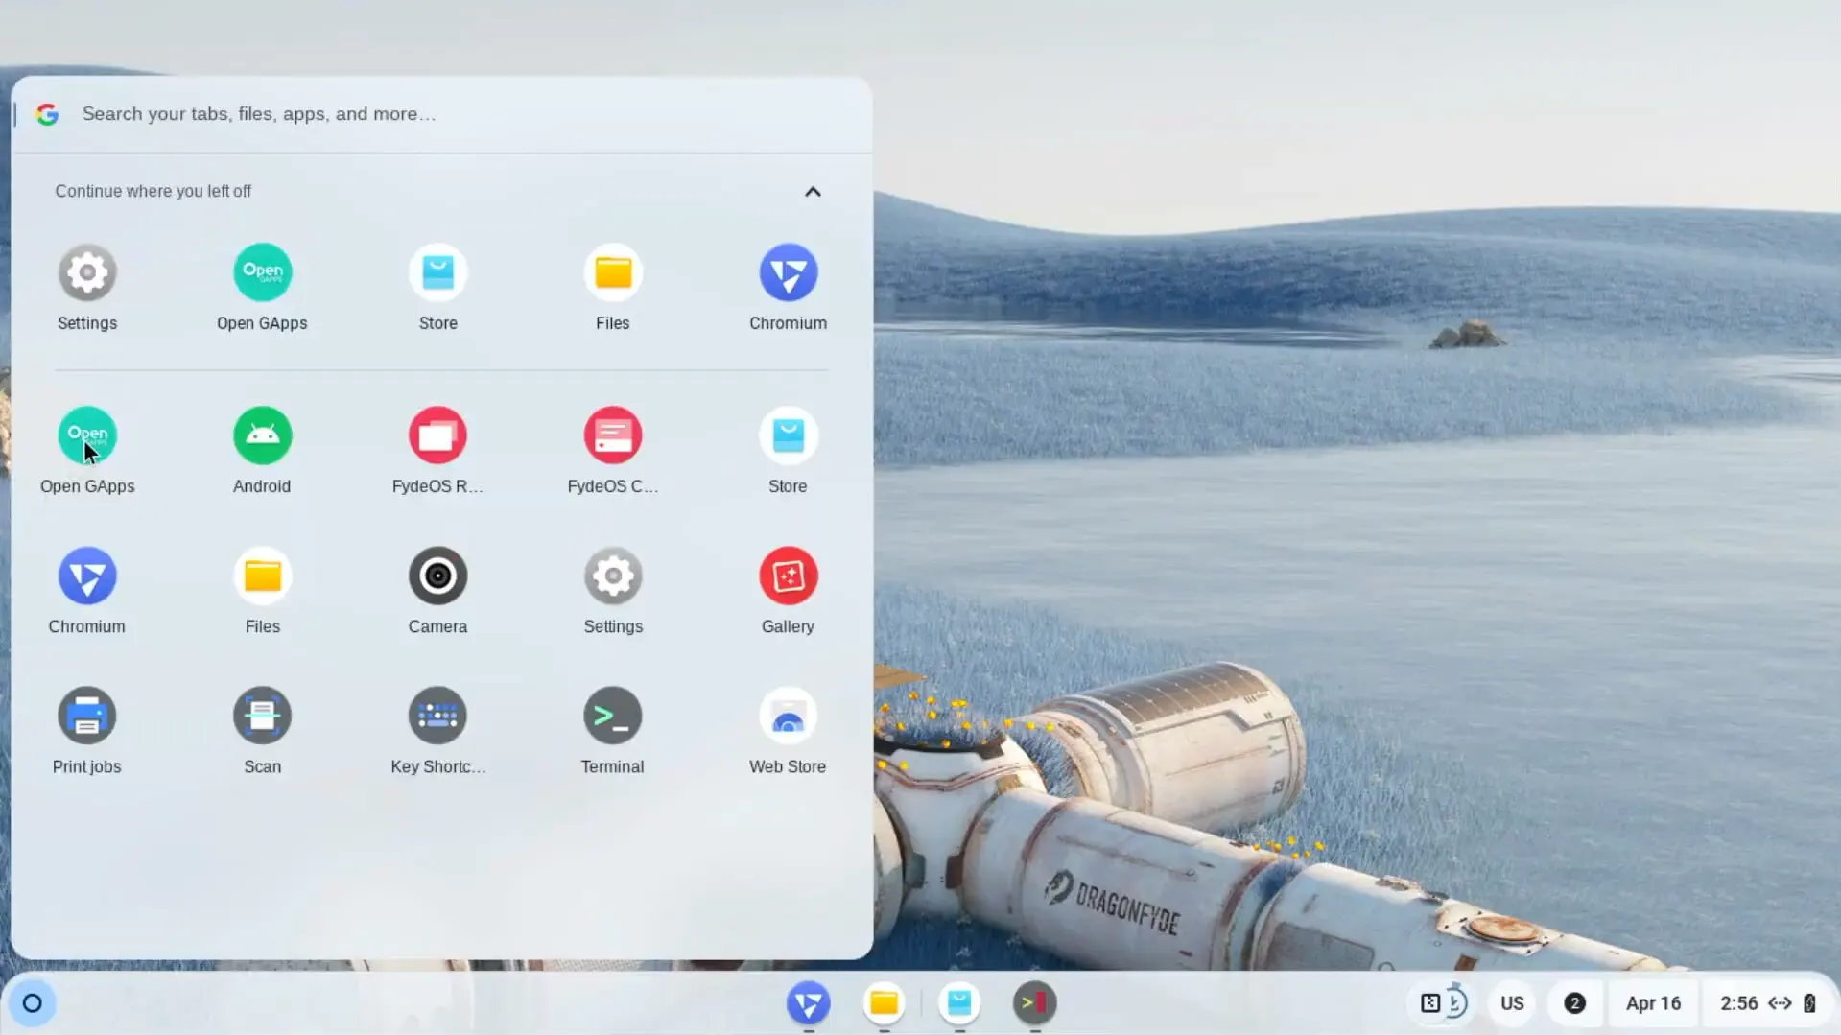Open the date display showing Apr 16
Image resolution: width=1841 pixels, height=1035 pixels.
1652,1002
